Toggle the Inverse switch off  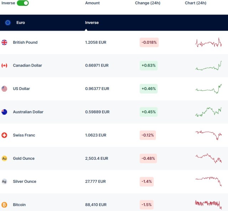click(x=23, y=3)
